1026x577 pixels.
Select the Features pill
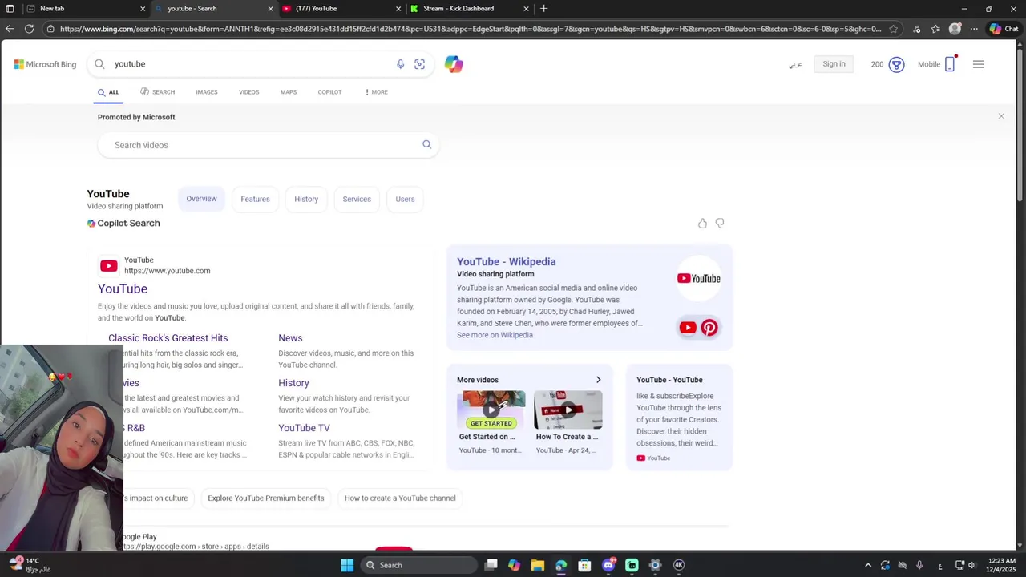(x=255, y=199)
